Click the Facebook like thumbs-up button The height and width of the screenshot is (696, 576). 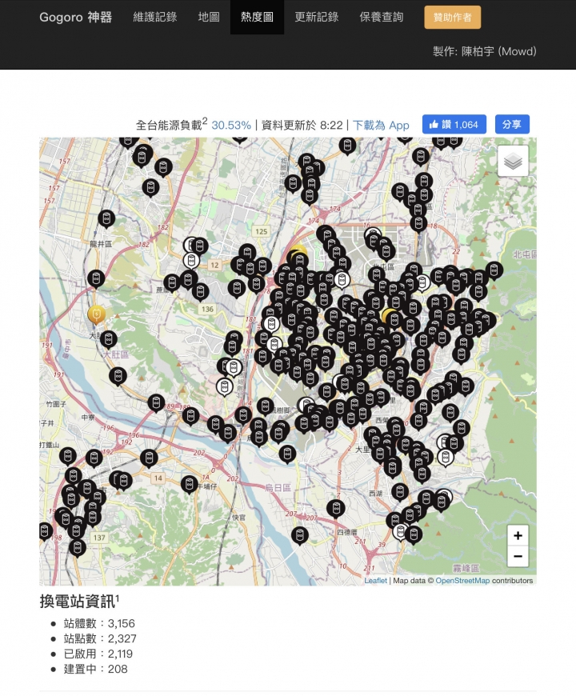[x=454, y=124]
